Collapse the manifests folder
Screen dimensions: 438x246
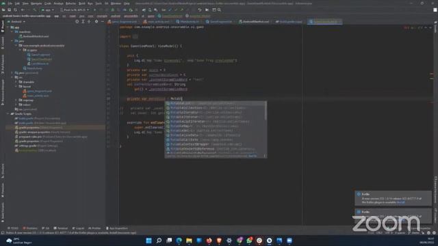click(12, 32)
